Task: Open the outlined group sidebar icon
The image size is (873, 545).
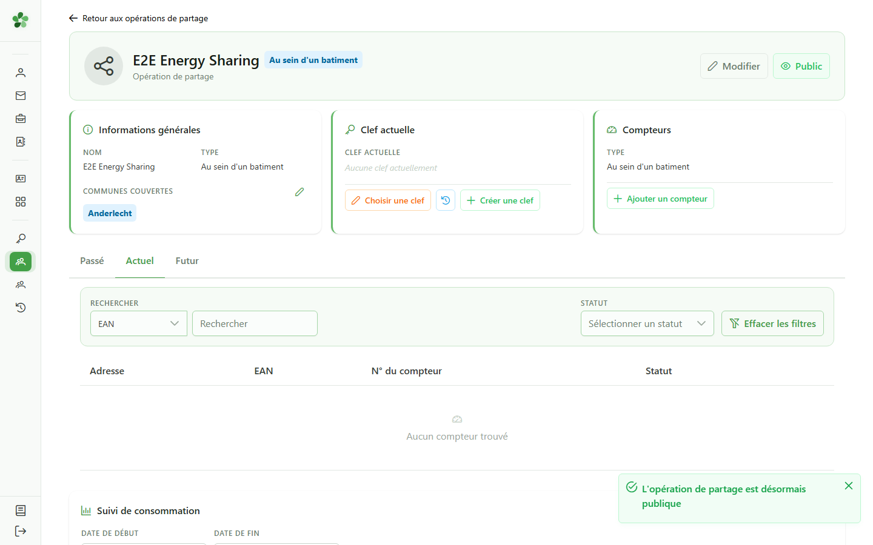Action: point(21,285)
